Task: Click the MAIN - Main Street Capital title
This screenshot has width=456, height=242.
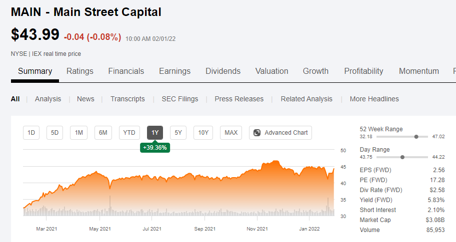Action: click(86, 12)
